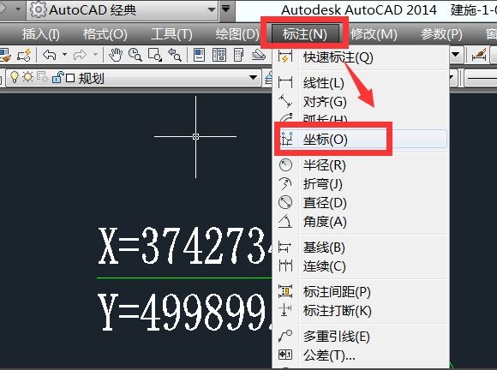Click the Continue dimension icon in menu
This screenshot has height=370, width=497.
coord(285,266)
